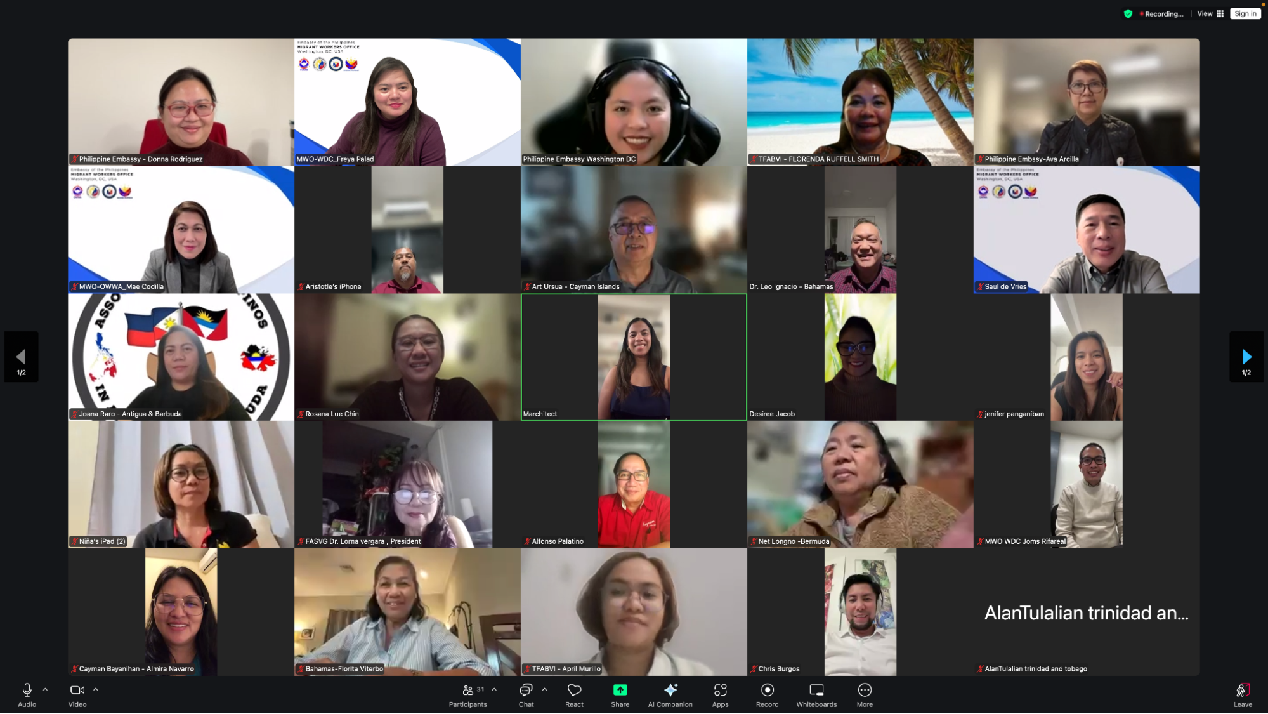Turn off your camera

pyautogui.click(x=77, y=689)
